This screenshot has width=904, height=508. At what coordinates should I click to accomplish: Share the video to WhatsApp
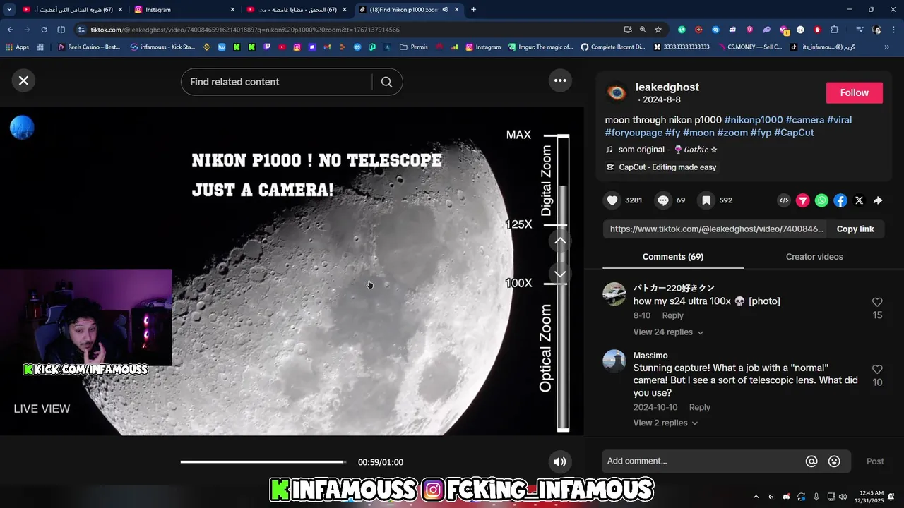pos(821,200)
